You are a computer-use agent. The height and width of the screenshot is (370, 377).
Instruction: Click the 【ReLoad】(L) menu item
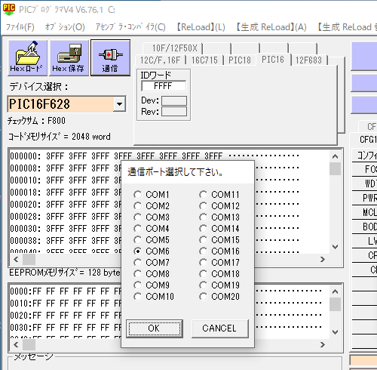(201, 27)
